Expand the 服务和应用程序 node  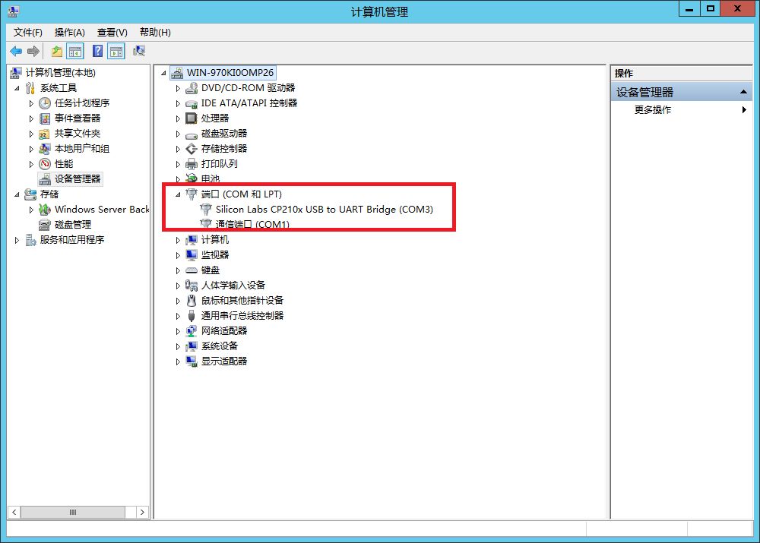(17, 240)
